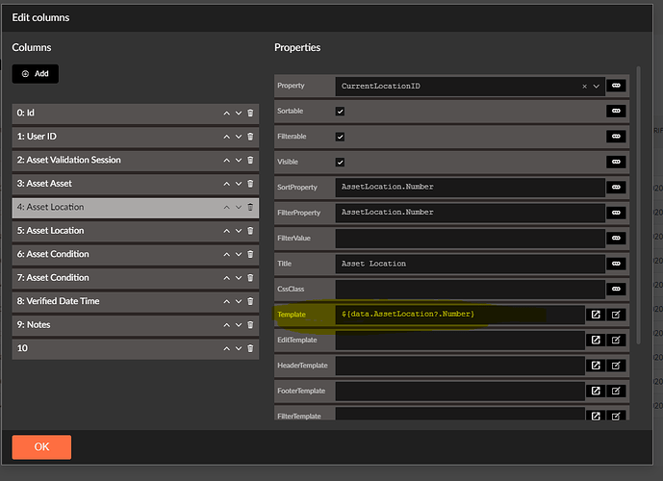Edit FooterTemplate with pencil icon

[x=616, y=391]
